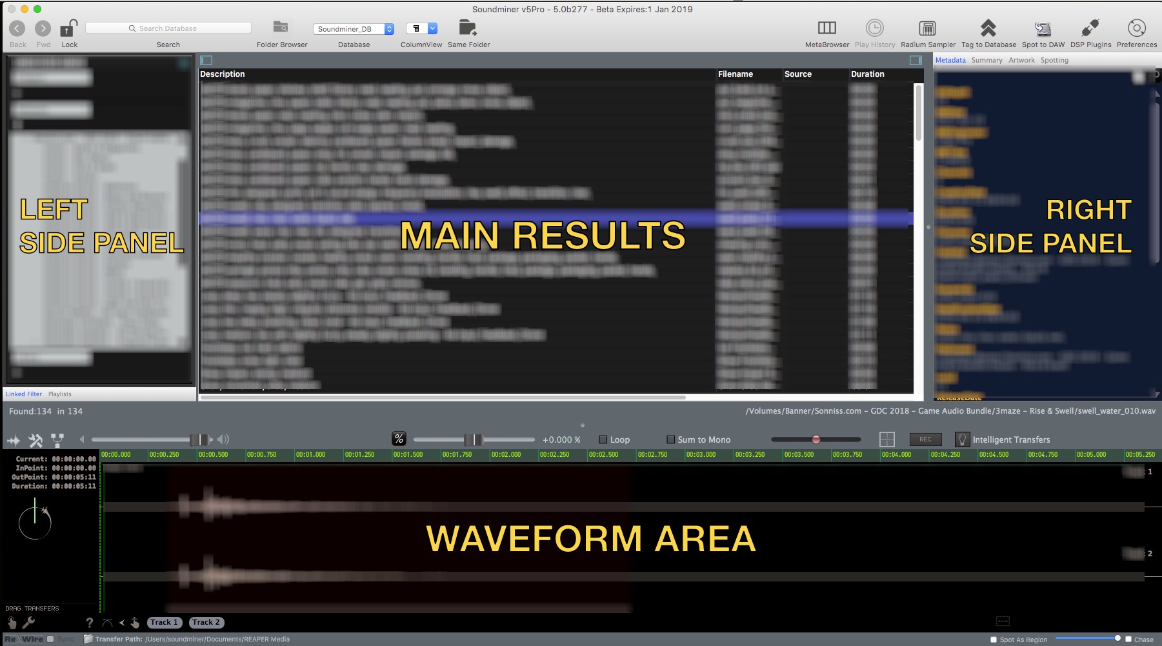Sort by the Description column header
1162x646 pixels.
click(x=456, y=74)
